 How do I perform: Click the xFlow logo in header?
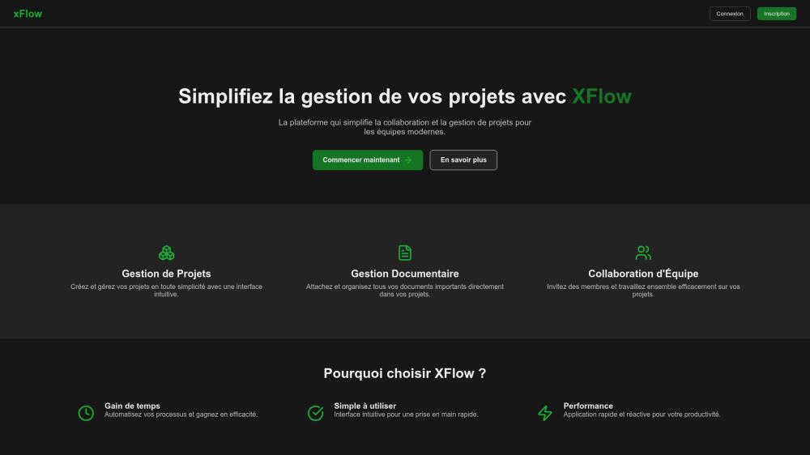tap(28, 14)
